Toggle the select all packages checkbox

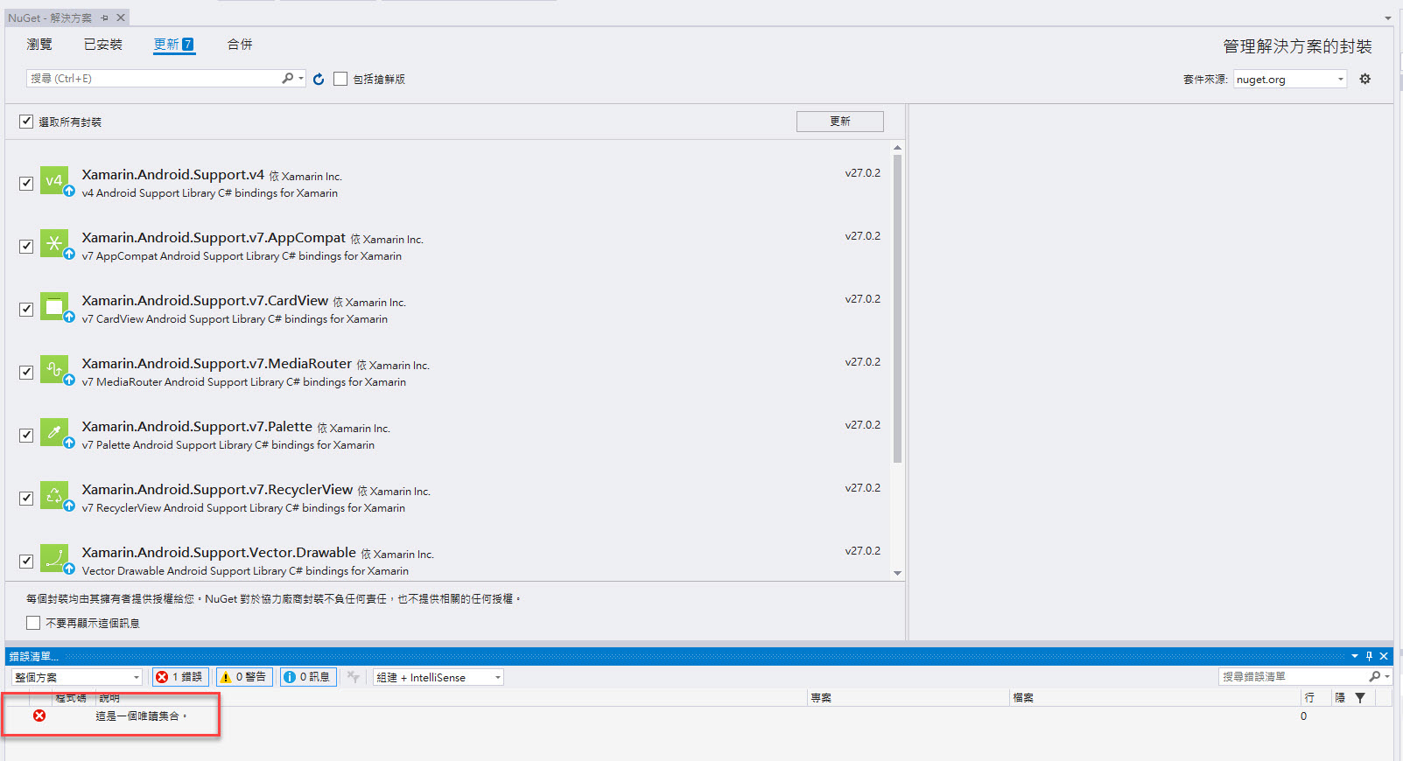click(x=26, y=122)
